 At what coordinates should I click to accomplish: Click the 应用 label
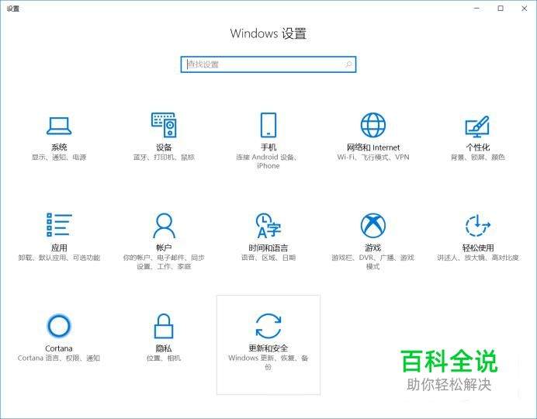pos(59,248)
